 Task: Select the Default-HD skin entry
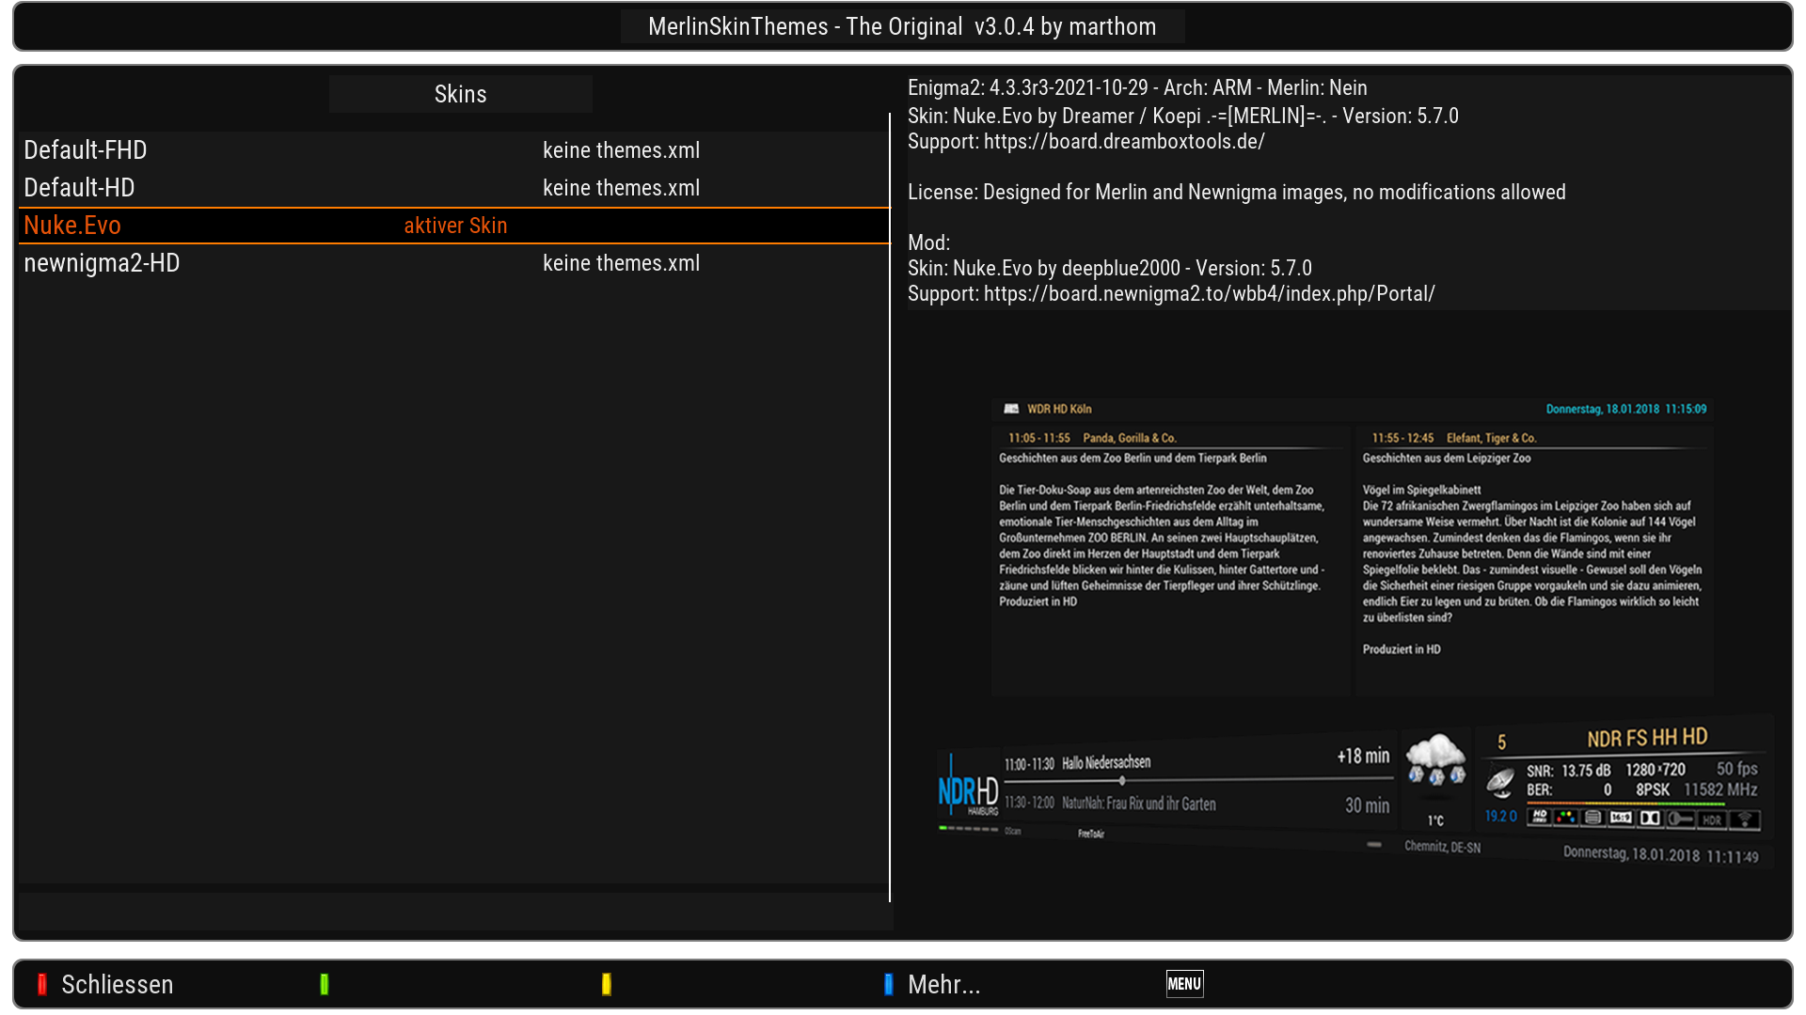point(79,188)
